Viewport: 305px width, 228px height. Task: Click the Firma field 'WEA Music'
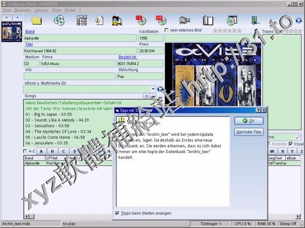pos(78,63)
